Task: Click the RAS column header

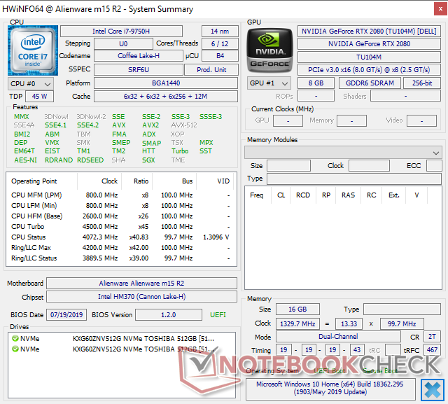Action: pyautogui.click(x=348, y=195)
